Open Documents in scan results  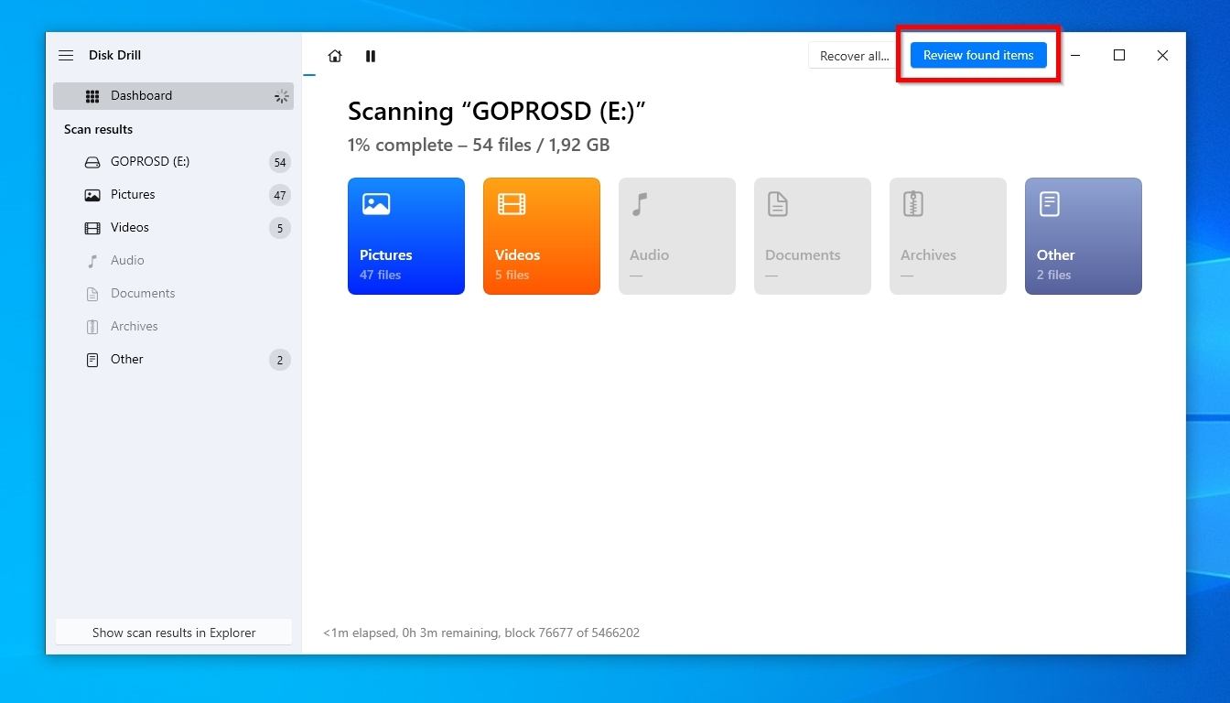click(x=173, y=294)
